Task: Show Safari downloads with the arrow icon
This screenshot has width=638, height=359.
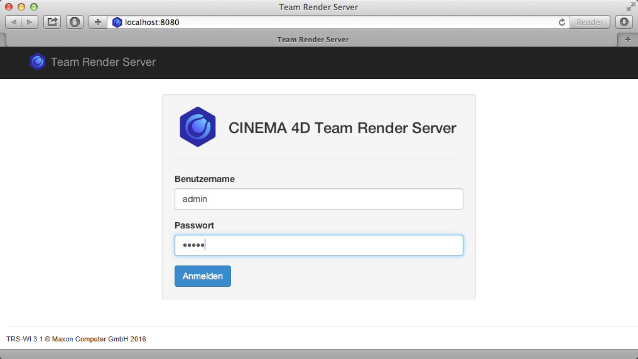Action: click(x=624, y=22)
